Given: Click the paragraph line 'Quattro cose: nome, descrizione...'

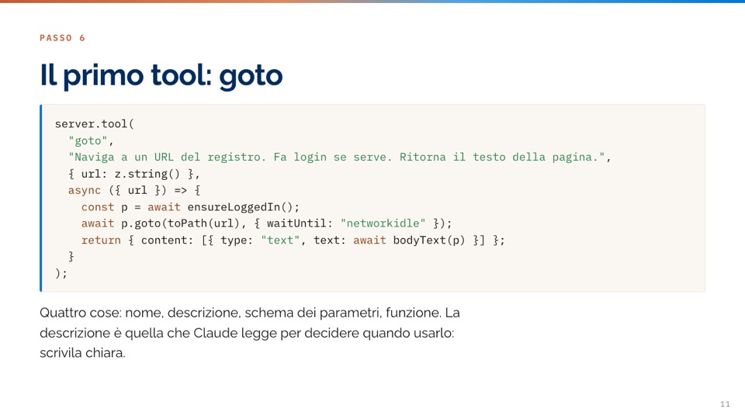Looking at the screenshot, I should tap(250, 313).
